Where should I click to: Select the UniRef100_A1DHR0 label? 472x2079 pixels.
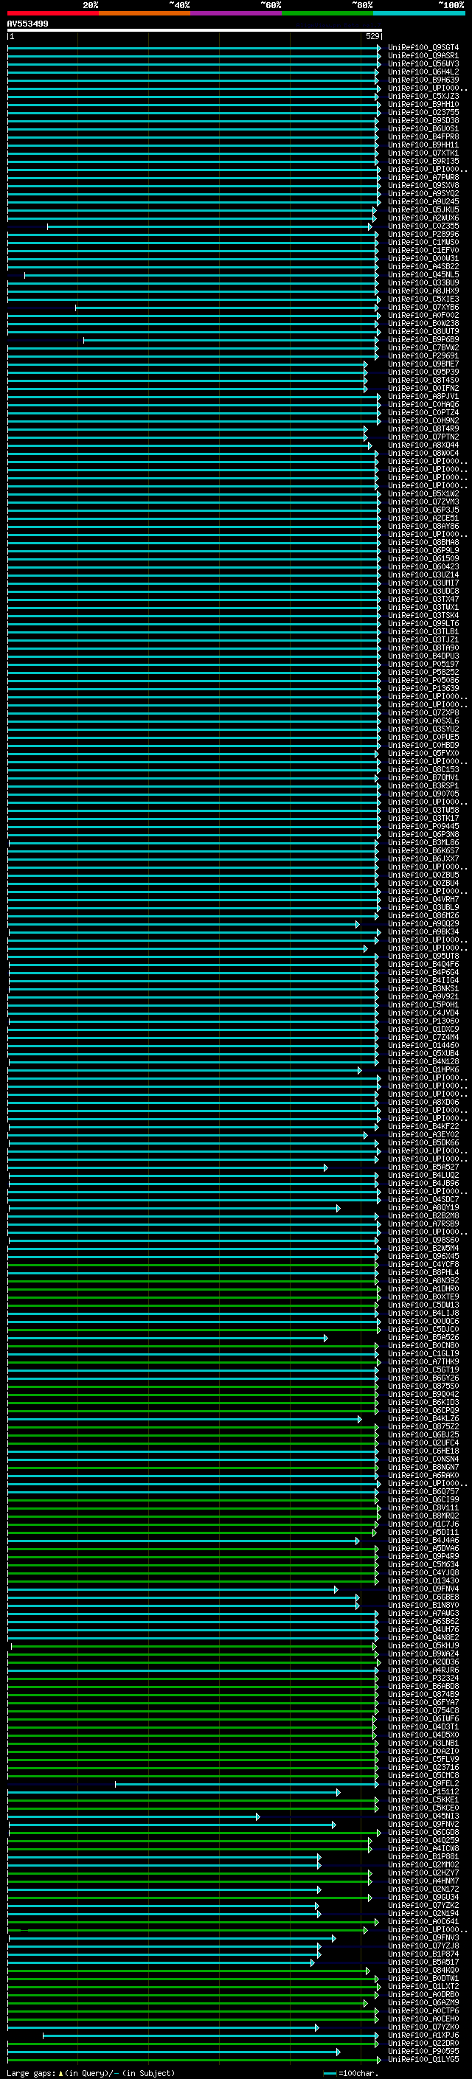click(x=423, y=1289)
